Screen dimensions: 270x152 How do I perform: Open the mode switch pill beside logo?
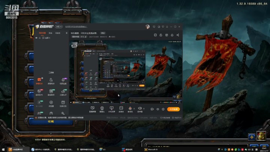[x=59, y=27]
